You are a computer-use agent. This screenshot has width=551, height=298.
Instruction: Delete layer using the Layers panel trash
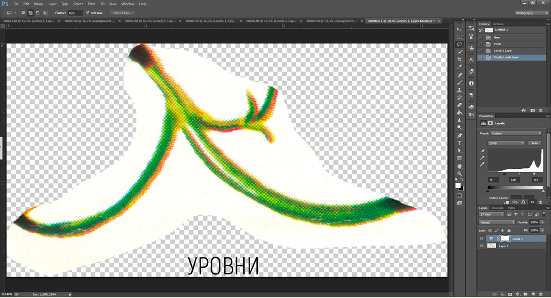click(x=541, y=294)
